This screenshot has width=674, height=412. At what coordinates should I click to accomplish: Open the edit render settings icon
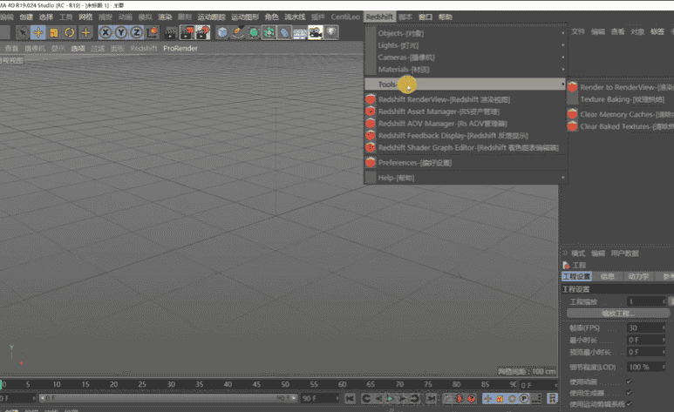[x=202, y=32]
